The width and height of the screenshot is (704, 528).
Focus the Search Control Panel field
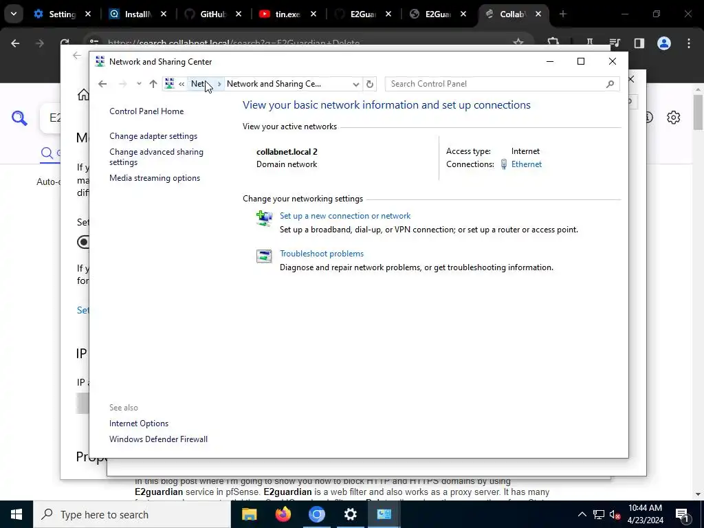click(496, 84)
